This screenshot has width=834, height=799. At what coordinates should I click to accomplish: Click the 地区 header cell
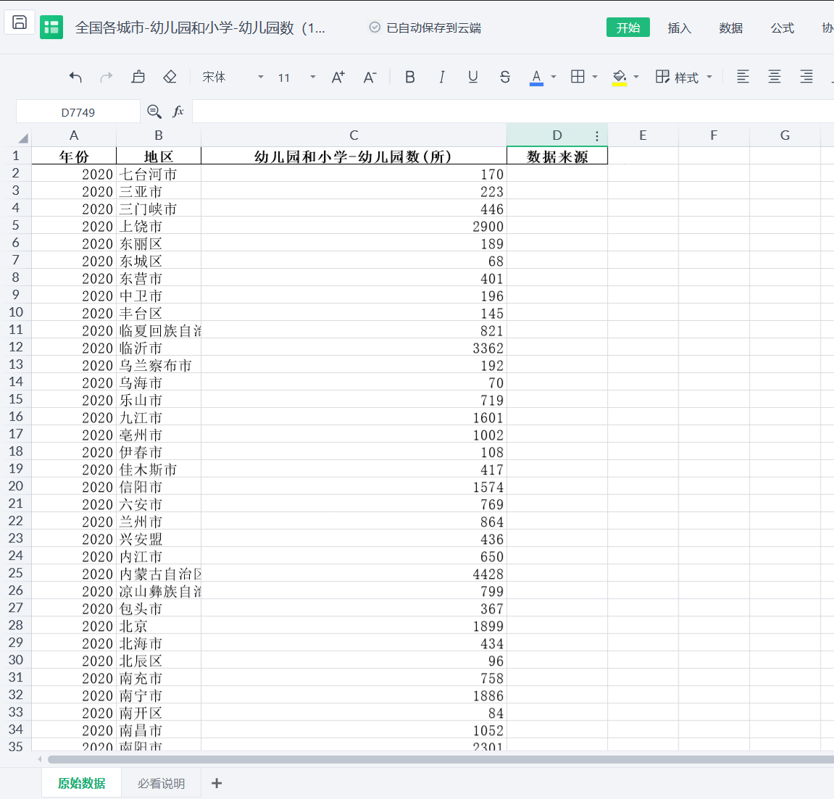click(x=159, y=156)
